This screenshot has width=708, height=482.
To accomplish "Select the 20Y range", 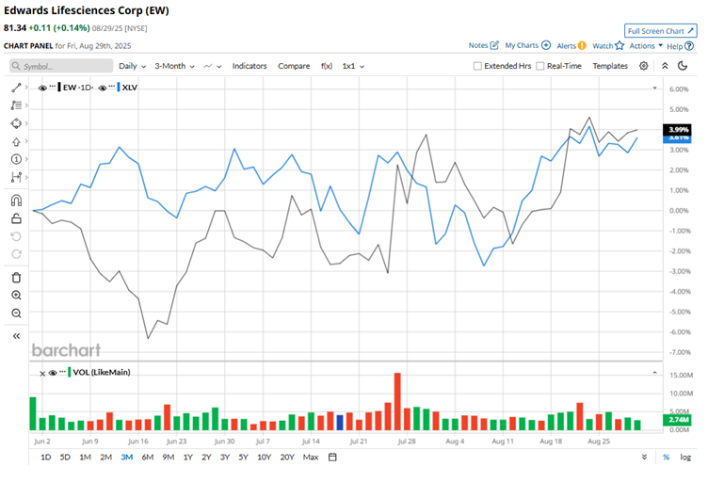I will [287, 458].
